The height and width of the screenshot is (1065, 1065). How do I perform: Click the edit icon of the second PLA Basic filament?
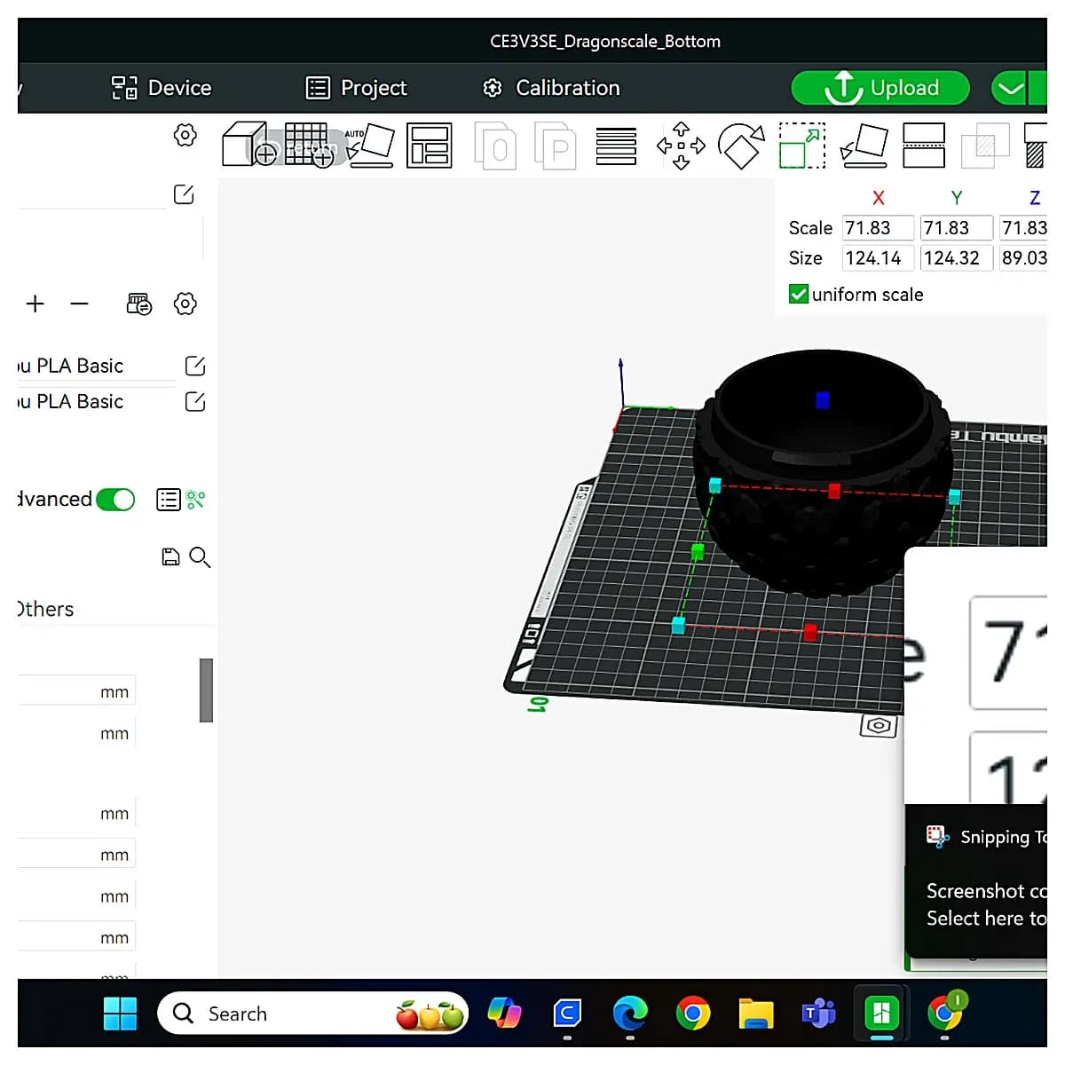pos(195,402)
